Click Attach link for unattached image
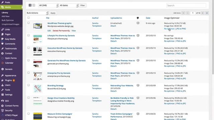 tap(113, 26)
